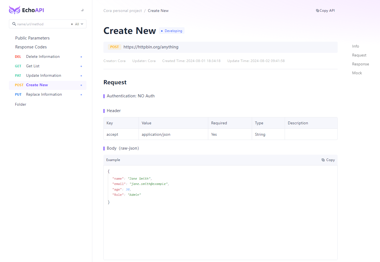Click the "Role" line in JSON example
The height and width of the screenshot is (262, 380).
tap(127, 195)
